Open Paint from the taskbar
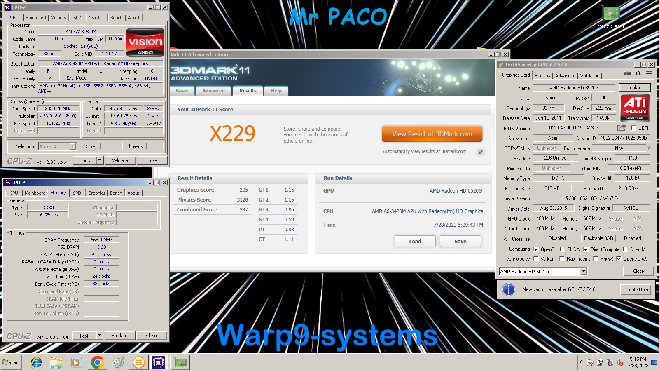Viewport: 659px width, 371px height. click(118, 363)
